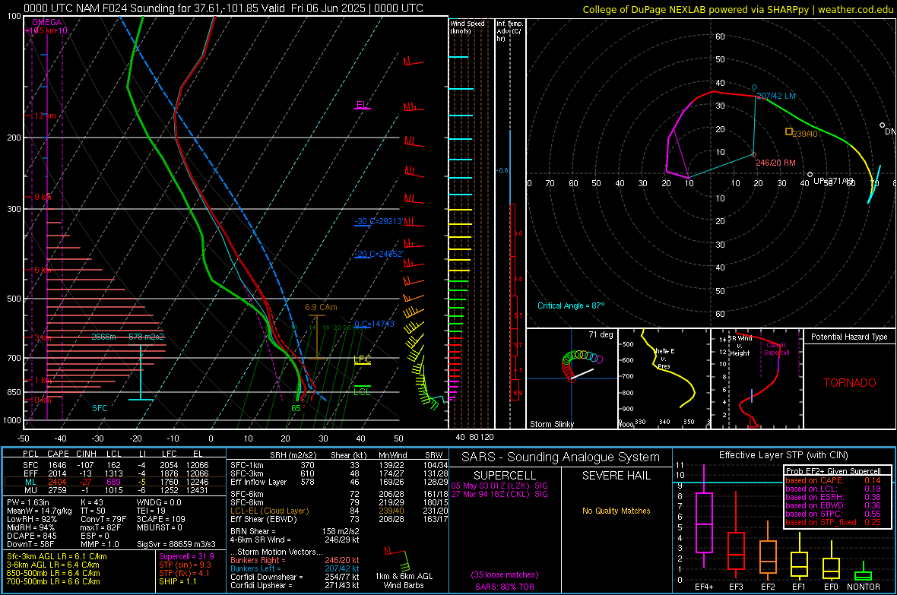Click 'based on STPC: 0.55' probability row
The height and width of the screenshot is (595, 897).
pos(832,514)
